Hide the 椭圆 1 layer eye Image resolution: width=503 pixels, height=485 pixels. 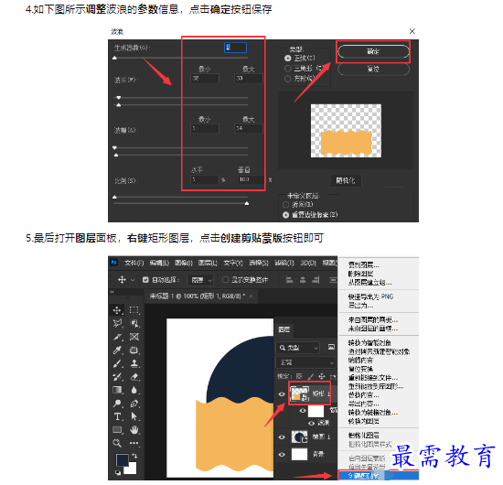pyautogui.click(x=282, y=436)
